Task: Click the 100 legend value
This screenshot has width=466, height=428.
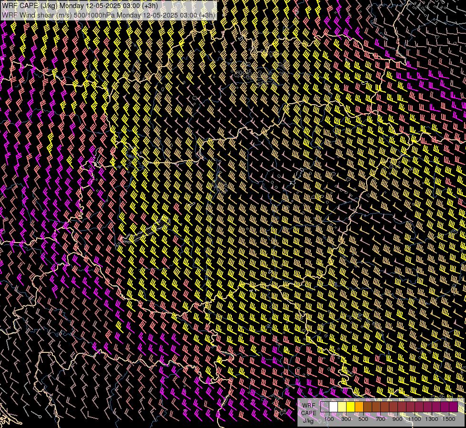Action: pyautogui.click(x=329, y=419)
